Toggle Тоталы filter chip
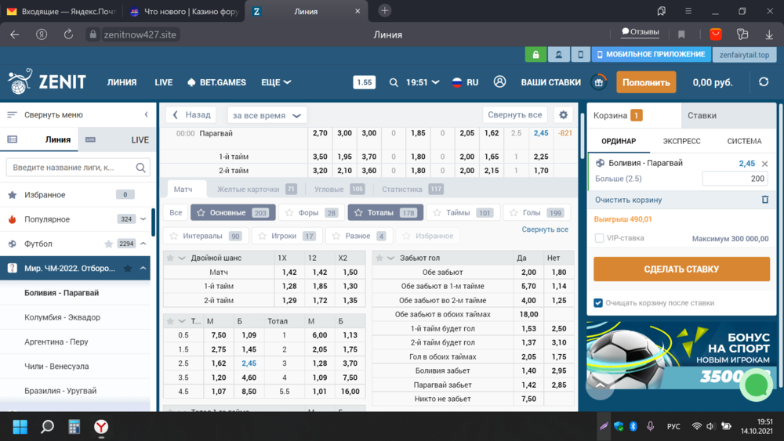The width and height of the screenshot is (784, 441). point(386,213)
